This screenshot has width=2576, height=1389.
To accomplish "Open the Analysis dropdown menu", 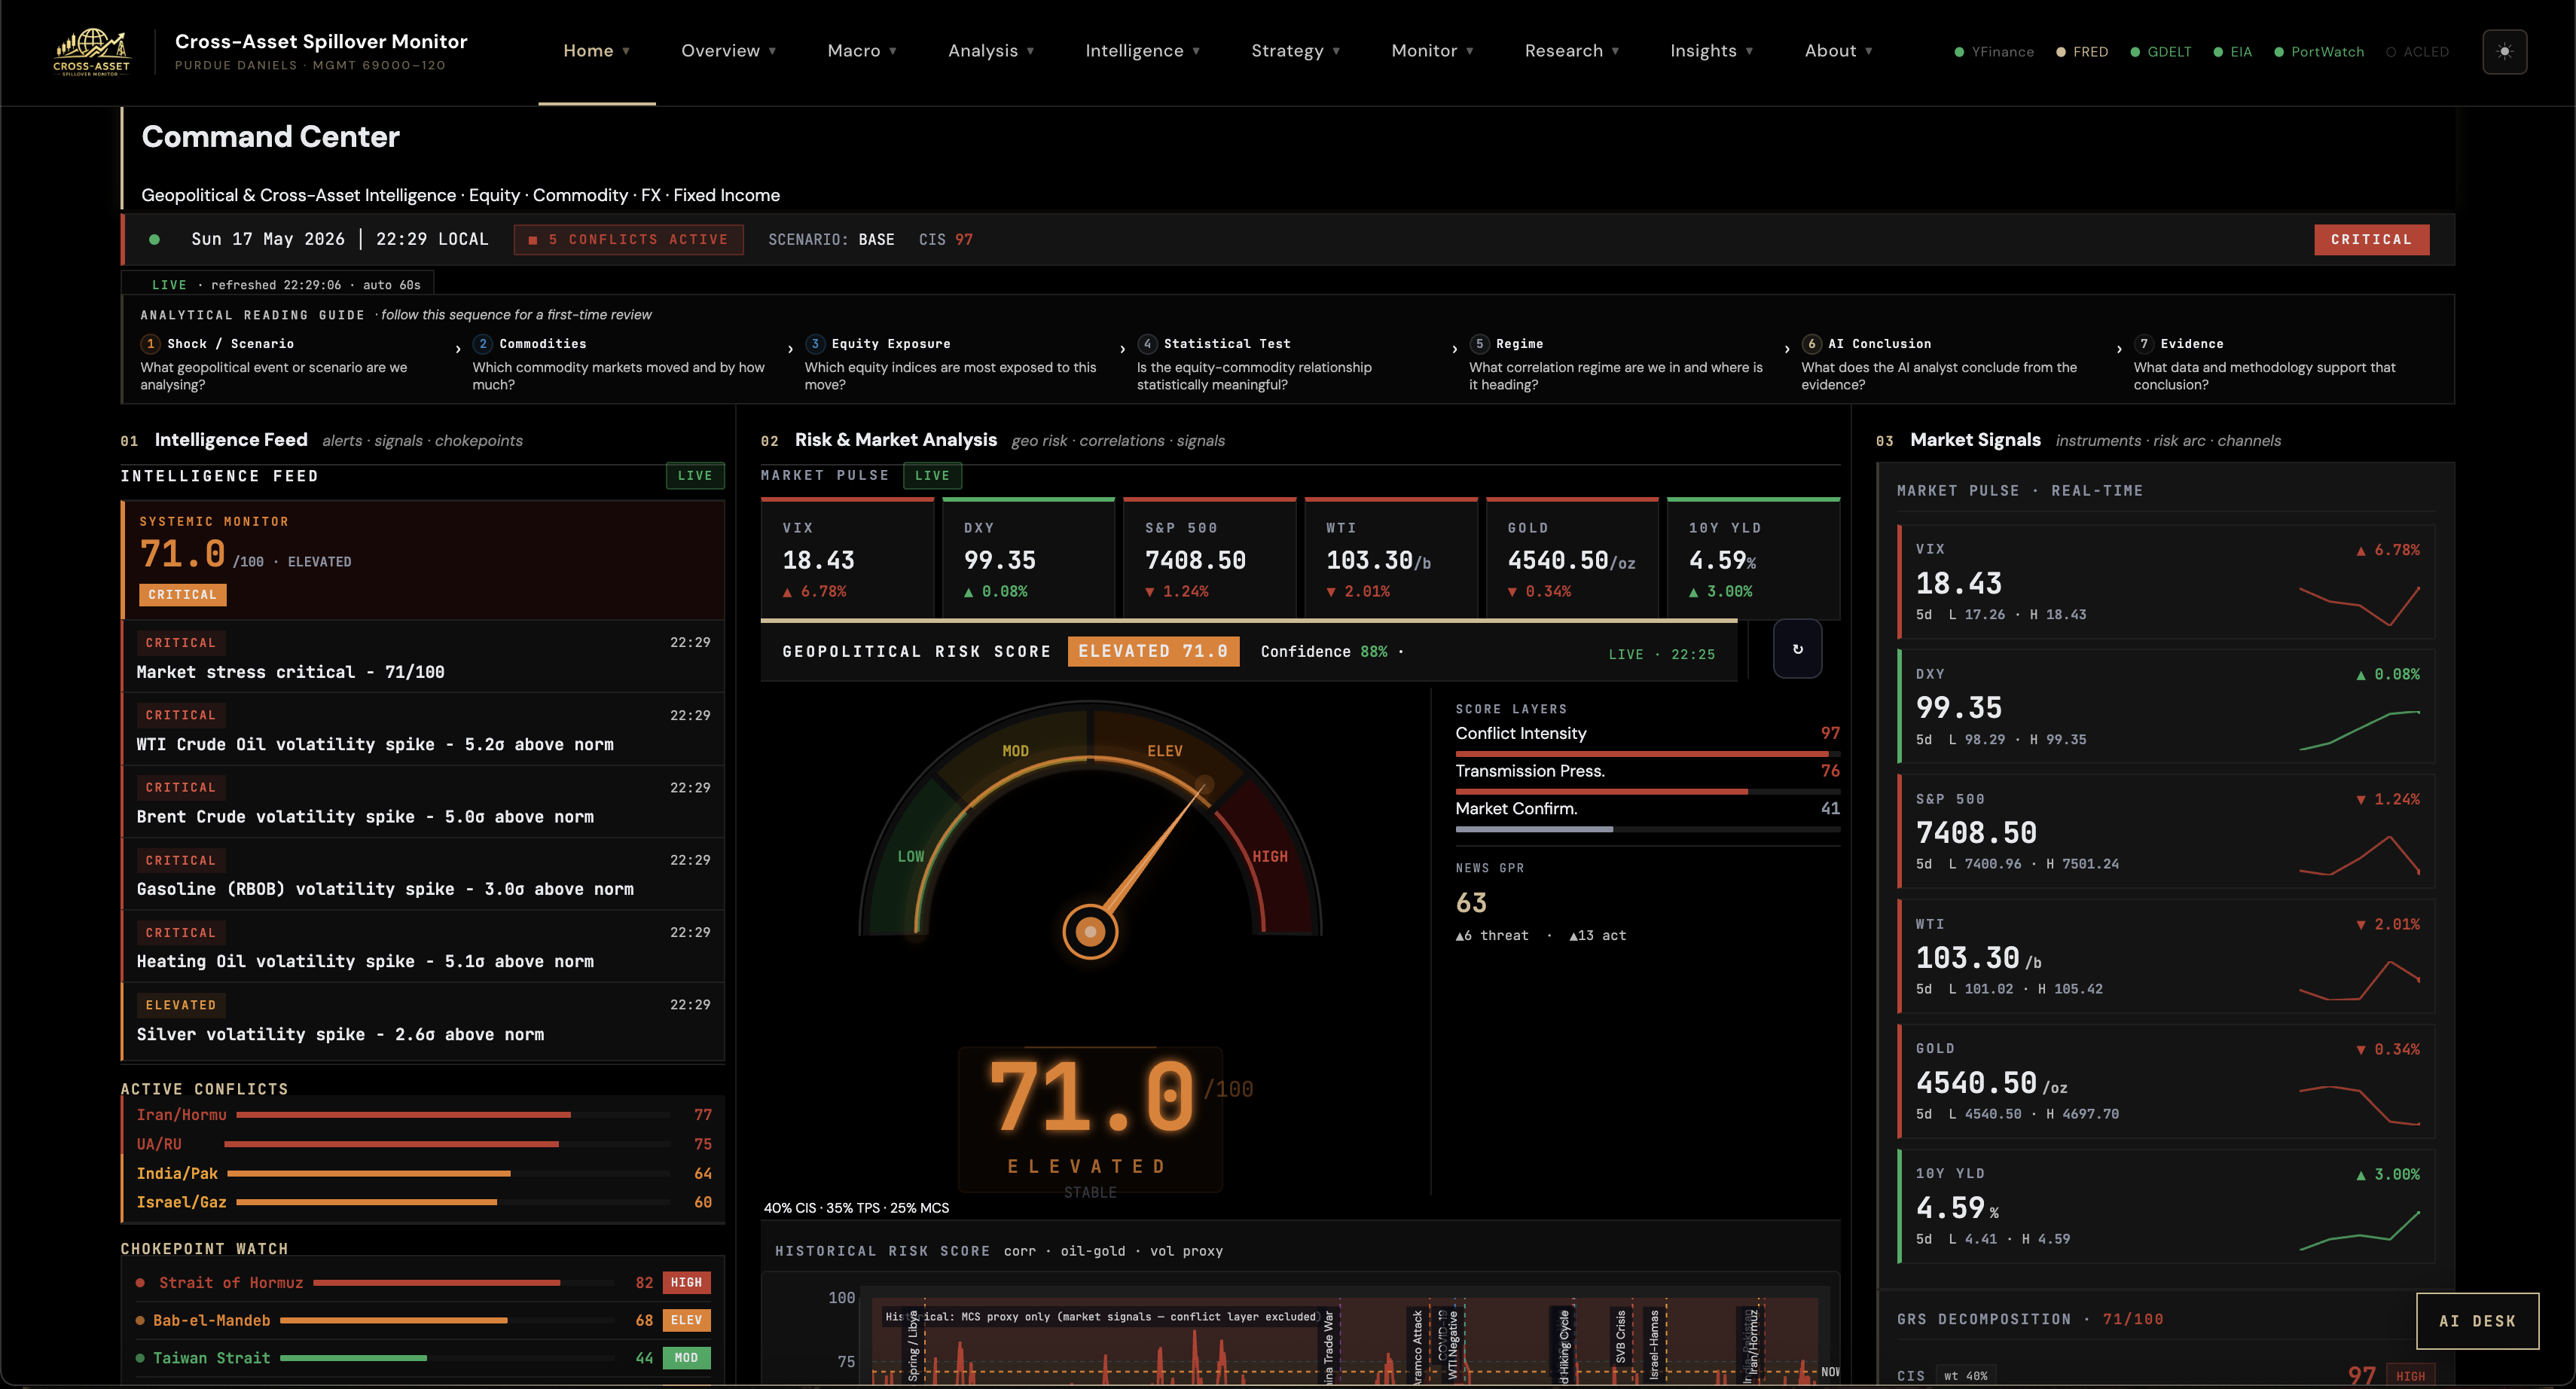I will tap(990, 51).
